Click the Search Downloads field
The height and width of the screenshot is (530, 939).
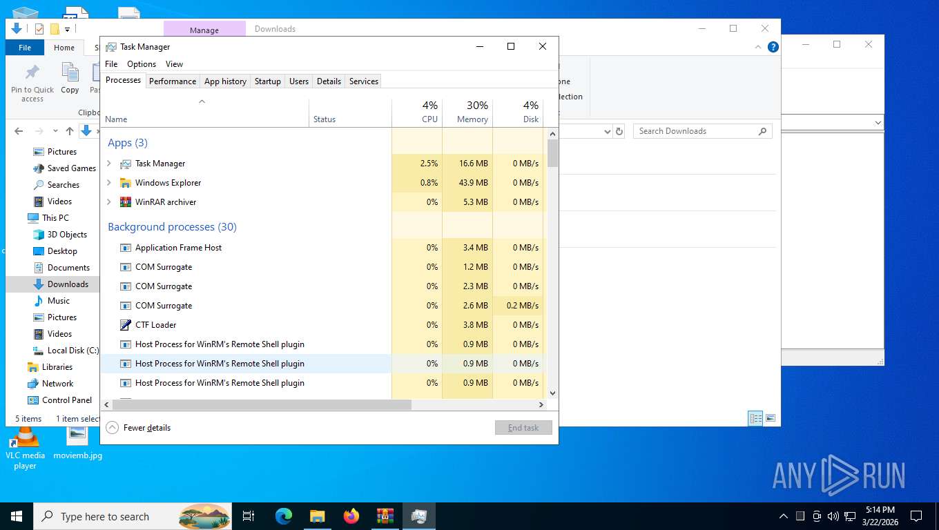[703, 131]
